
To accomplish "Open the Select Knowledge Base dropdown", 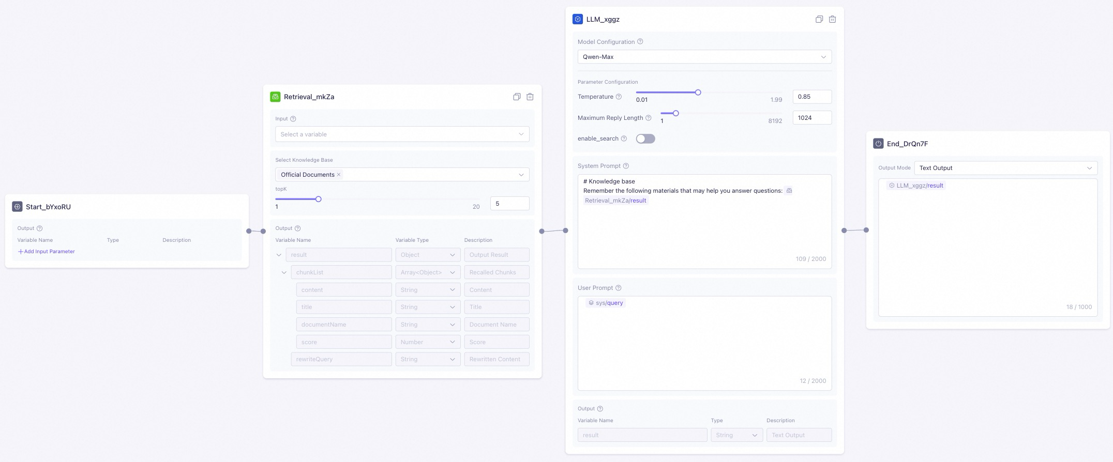I will coord(402,175).
